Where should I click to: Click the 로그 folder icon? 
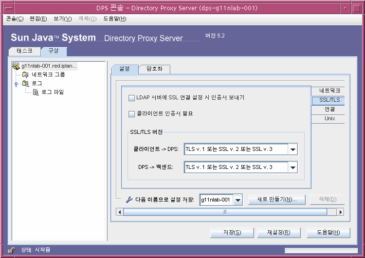(x=25, y=83)
